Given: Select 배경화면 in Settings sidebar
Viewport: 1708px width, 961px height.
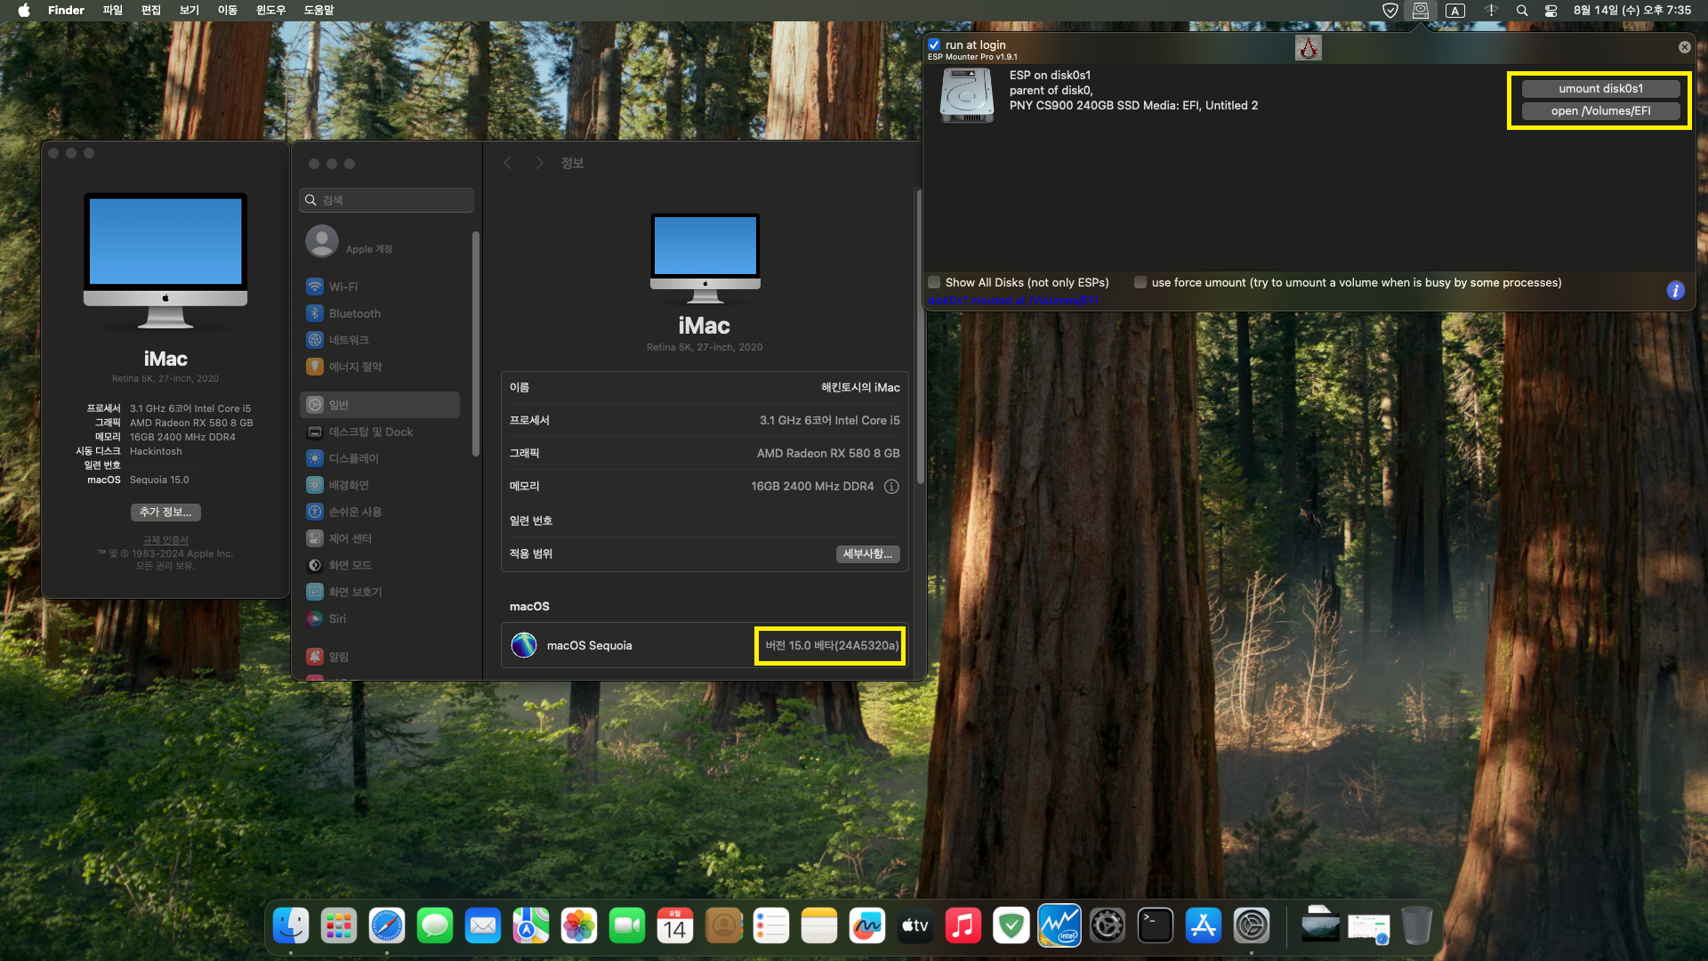Looking at the screenshot, I should coord(380,485).
